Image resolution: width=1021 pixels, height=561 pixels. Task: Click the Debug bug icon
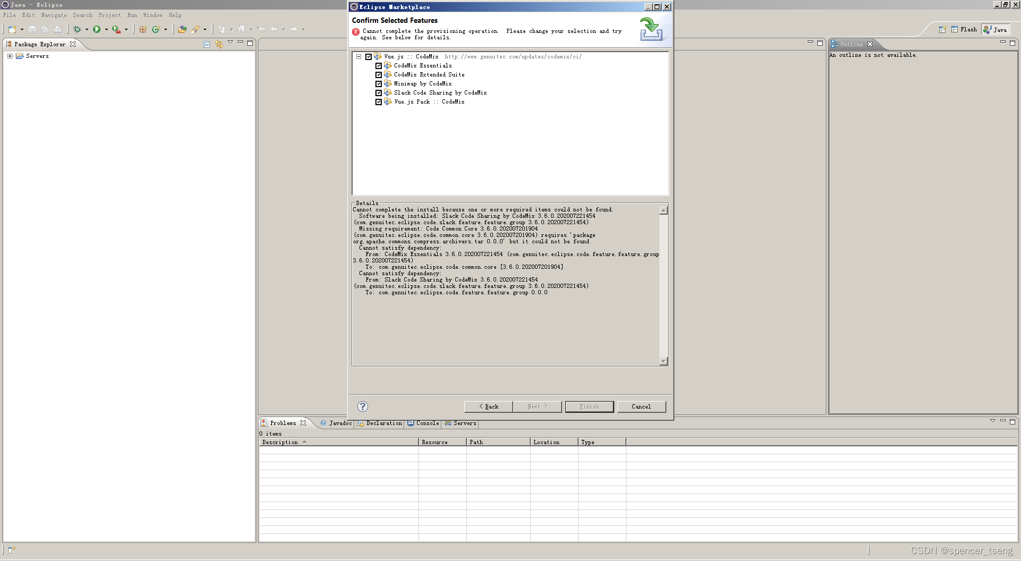[x=77, y=29]
